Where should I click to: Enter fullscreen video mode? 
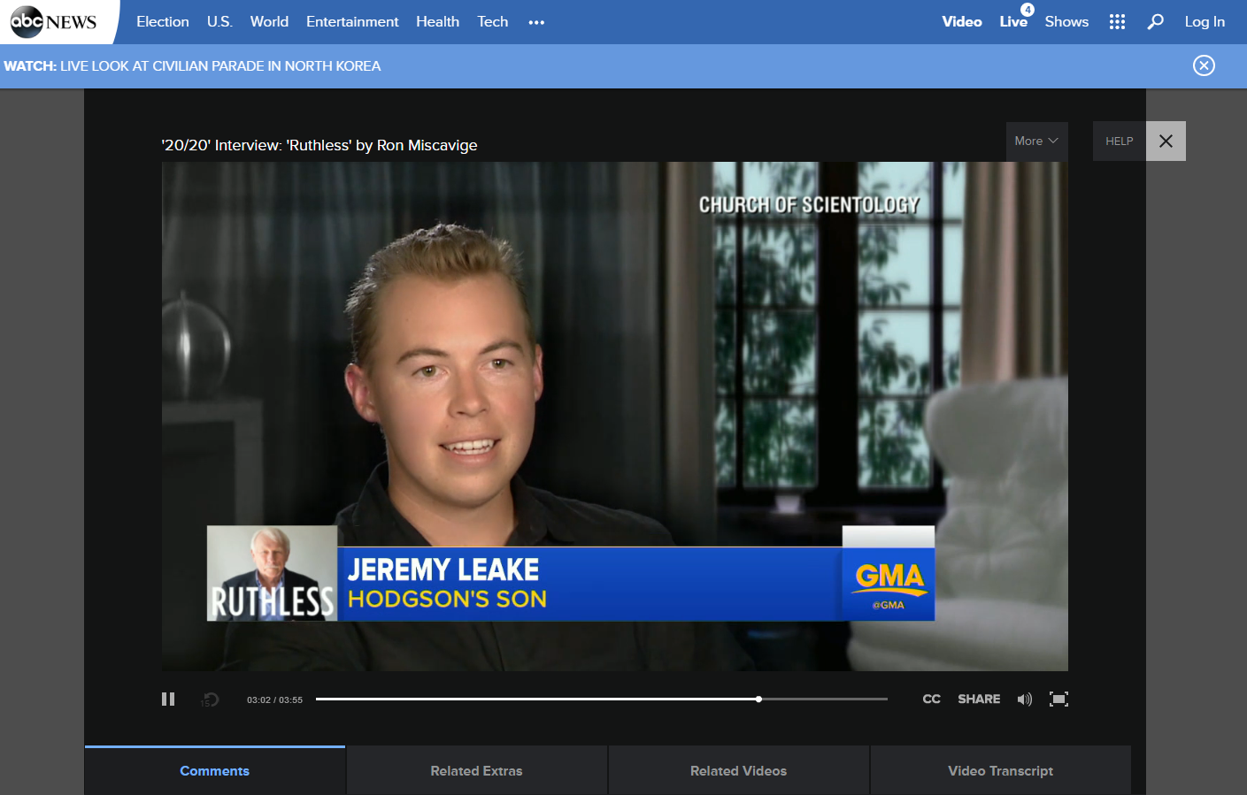coord(1058,699)
